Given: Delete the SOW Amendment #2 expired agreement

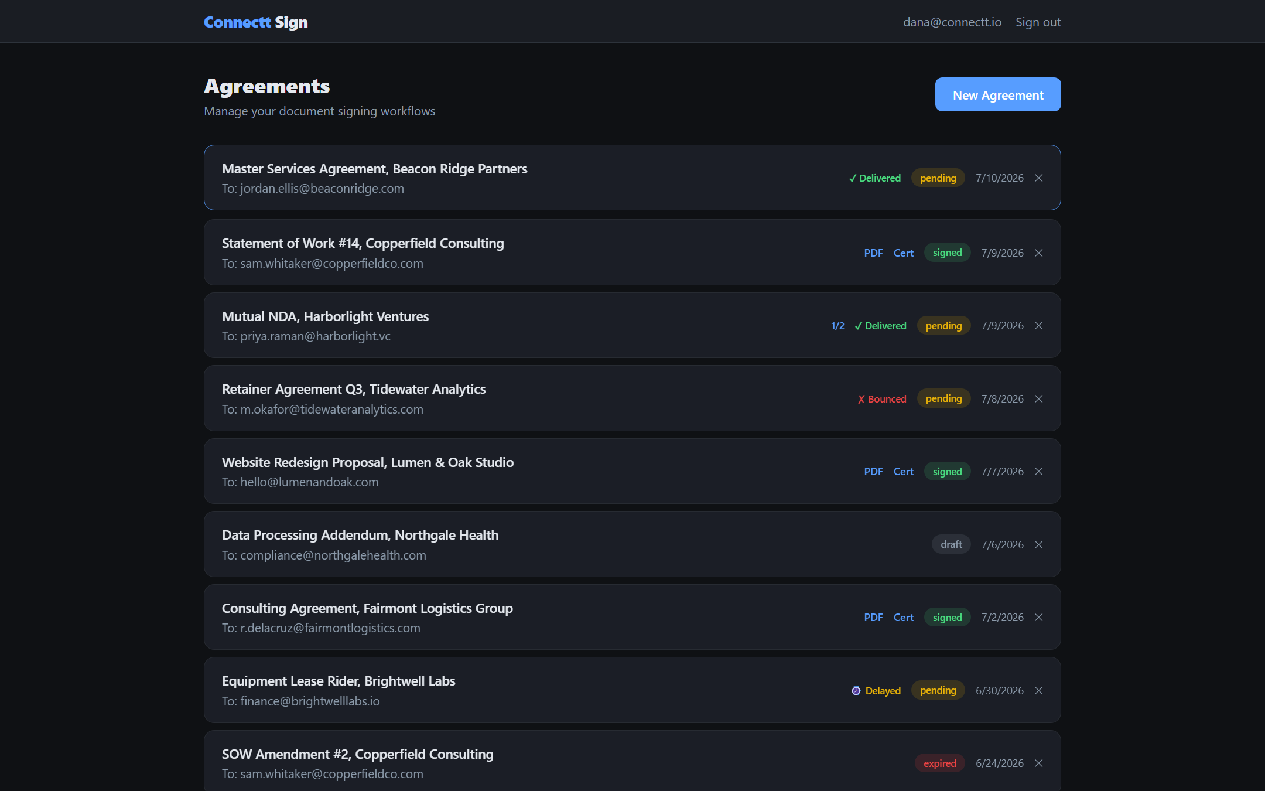Looking at the screenshot, I should point(1038,763).
